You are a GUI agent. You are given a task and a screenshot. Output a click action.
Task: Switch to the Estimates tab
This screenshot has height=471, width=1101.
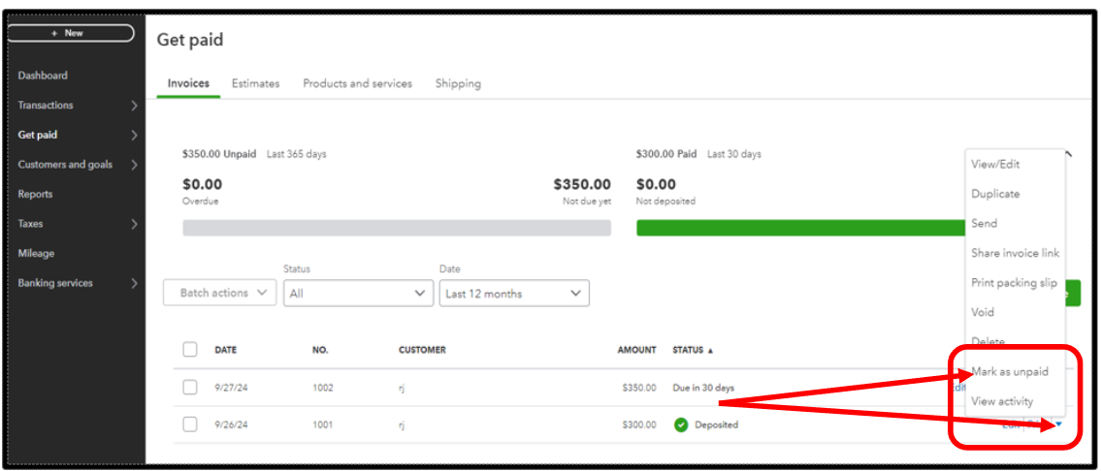(255, 83)
